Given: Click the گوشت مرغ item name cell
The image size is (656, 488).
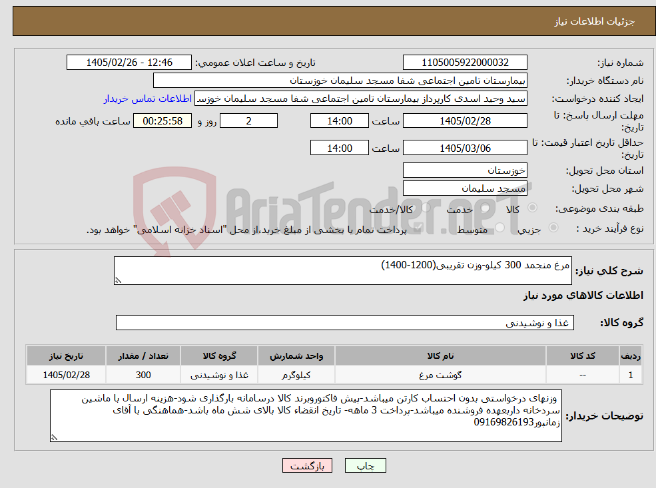Looking at the screenshot, I should (440, 375).
